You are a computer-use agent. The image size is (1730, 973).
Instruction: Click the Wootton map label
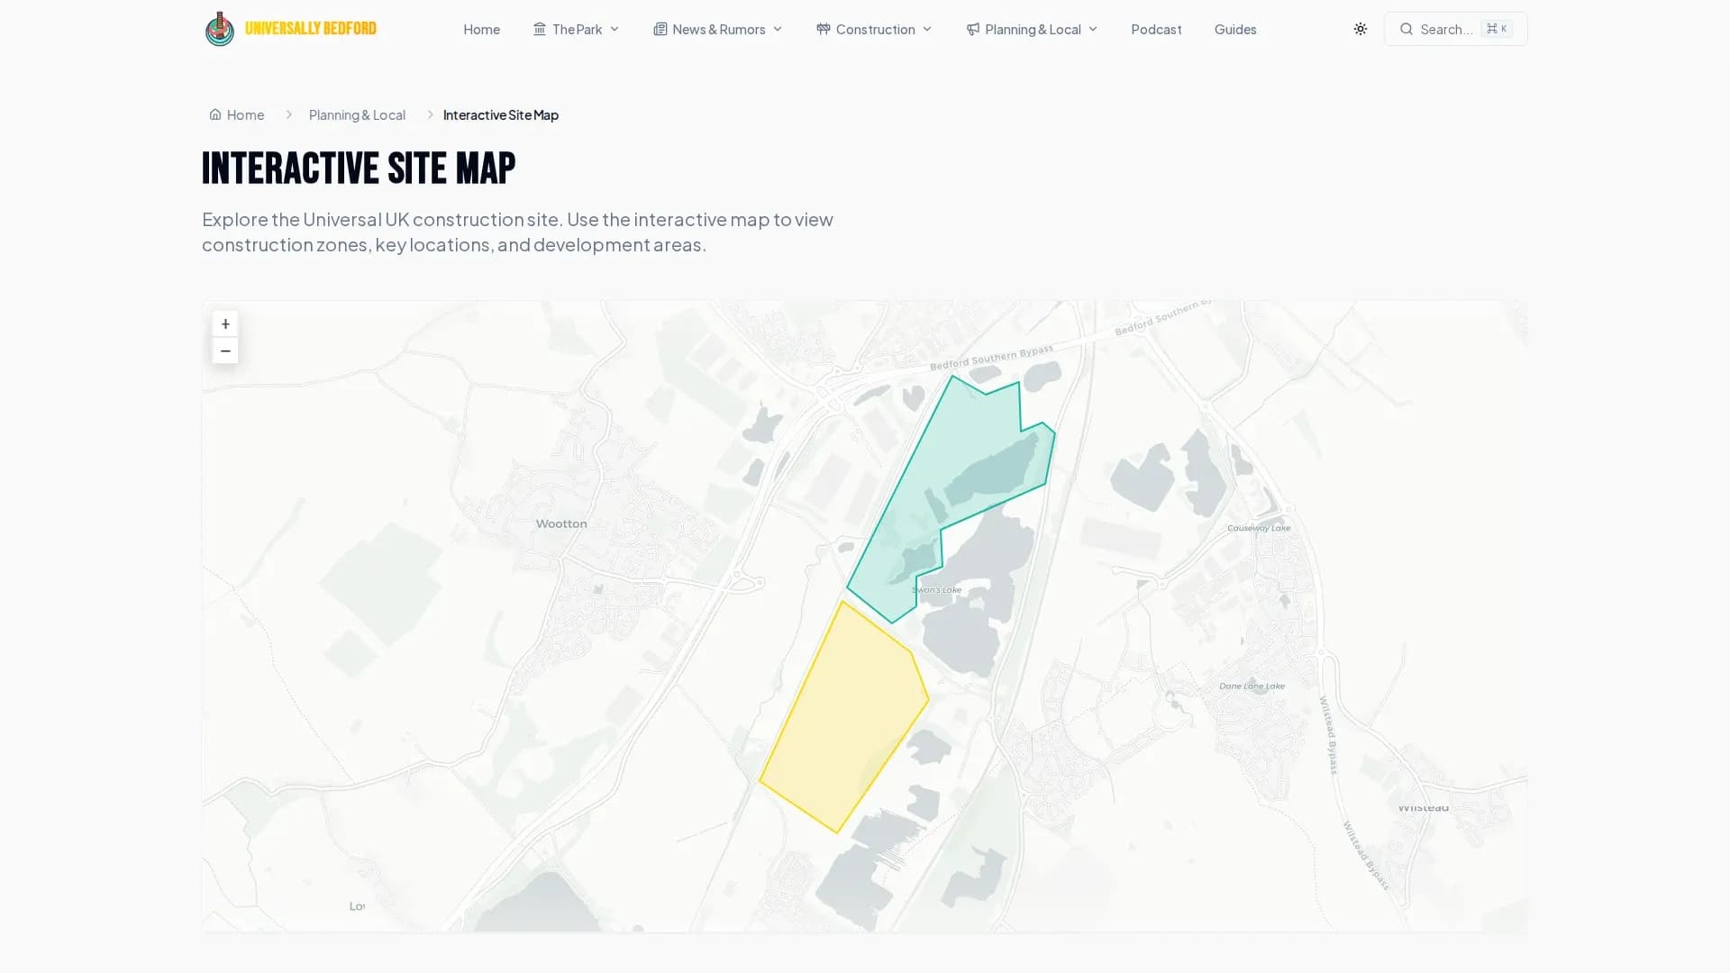click(x=561, y=523)
